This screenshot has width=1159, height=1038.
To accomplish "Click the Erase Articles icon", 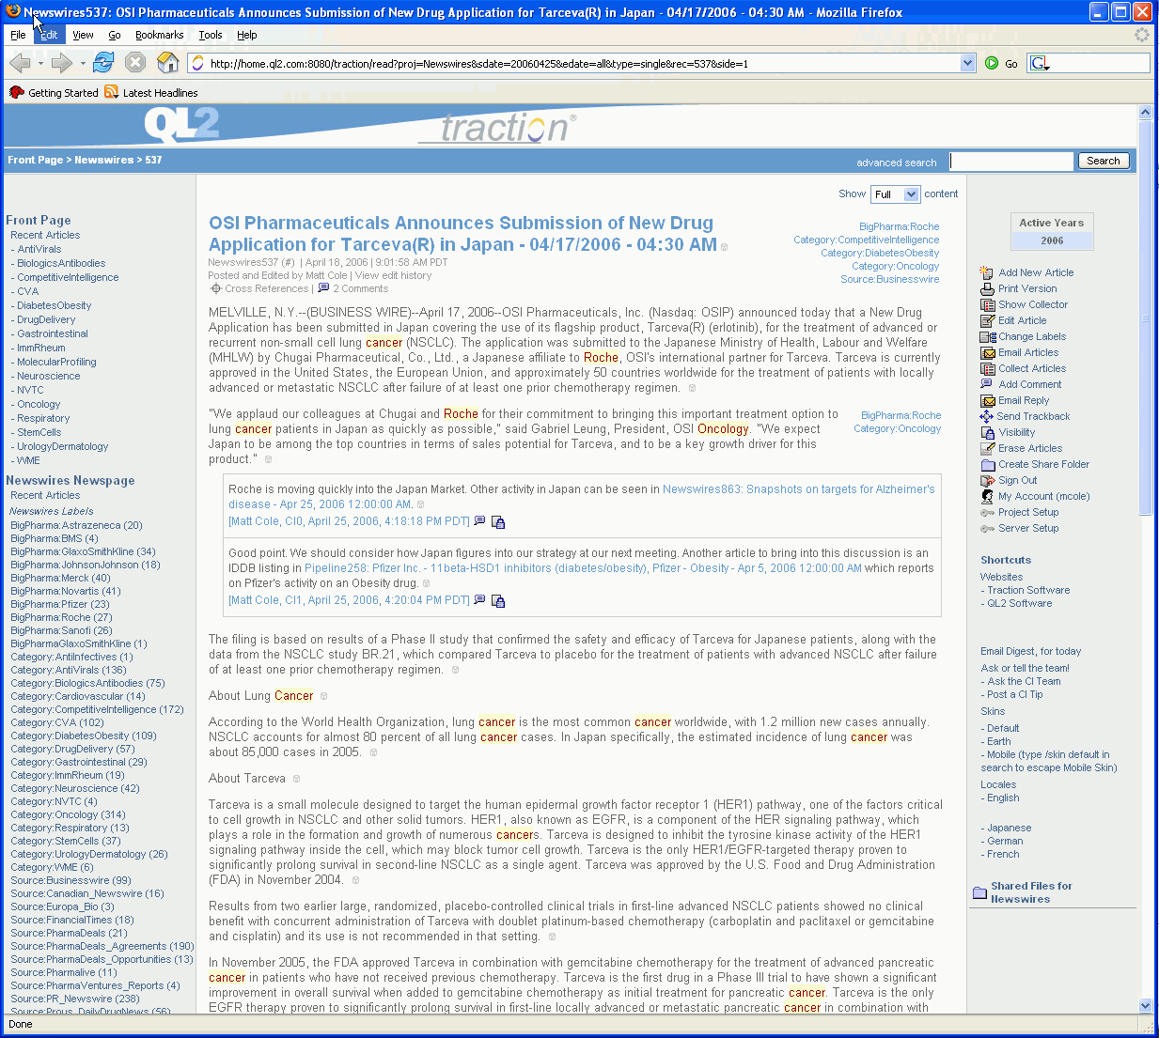I will point(987,448).
